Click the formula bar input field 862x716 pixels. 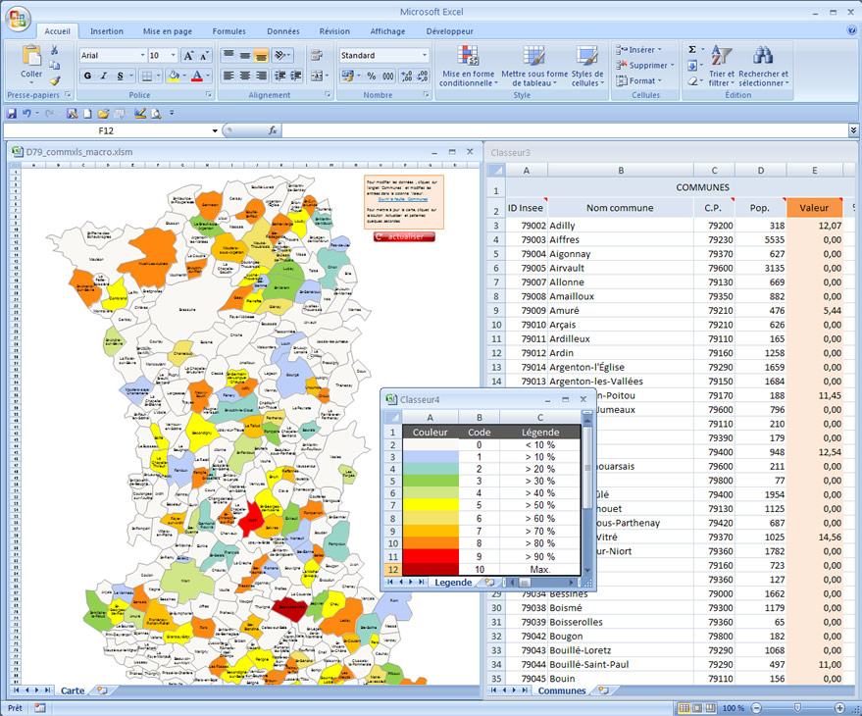565,130
